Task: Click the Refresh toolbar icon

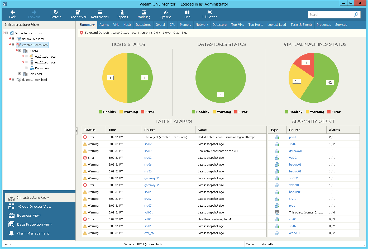Action: [x=56, y=12]
